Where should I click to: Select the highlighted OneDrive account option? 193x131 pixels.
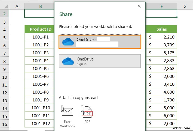[x=100, y=42]
